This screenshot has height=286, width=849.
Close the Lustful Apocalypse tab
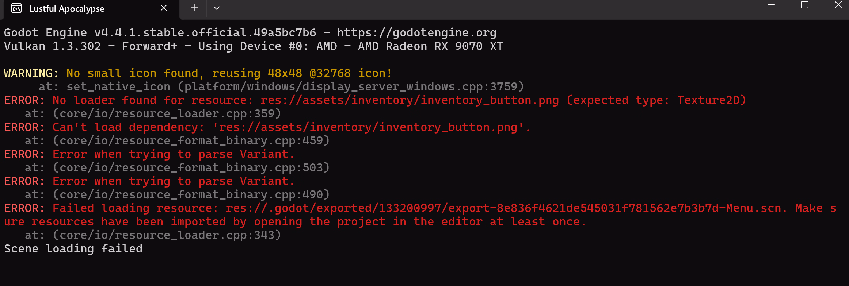(164, 8)
